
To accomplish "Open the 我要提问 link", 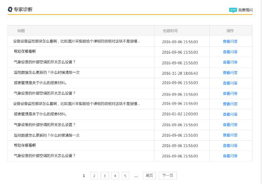I will pos(245,10).
